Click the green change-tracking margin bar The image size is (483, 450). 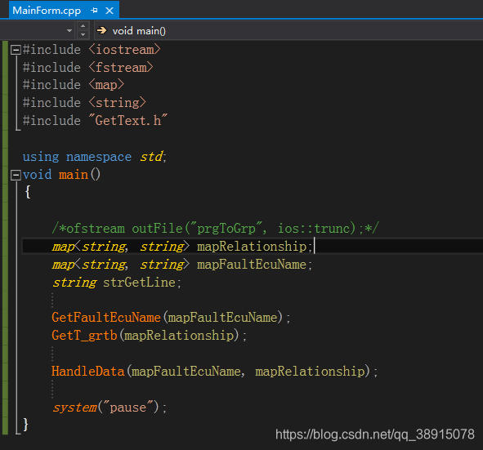5,238
